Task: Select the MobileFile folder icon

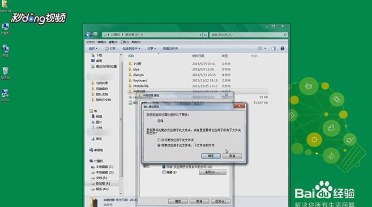Action: click(130, 86)
